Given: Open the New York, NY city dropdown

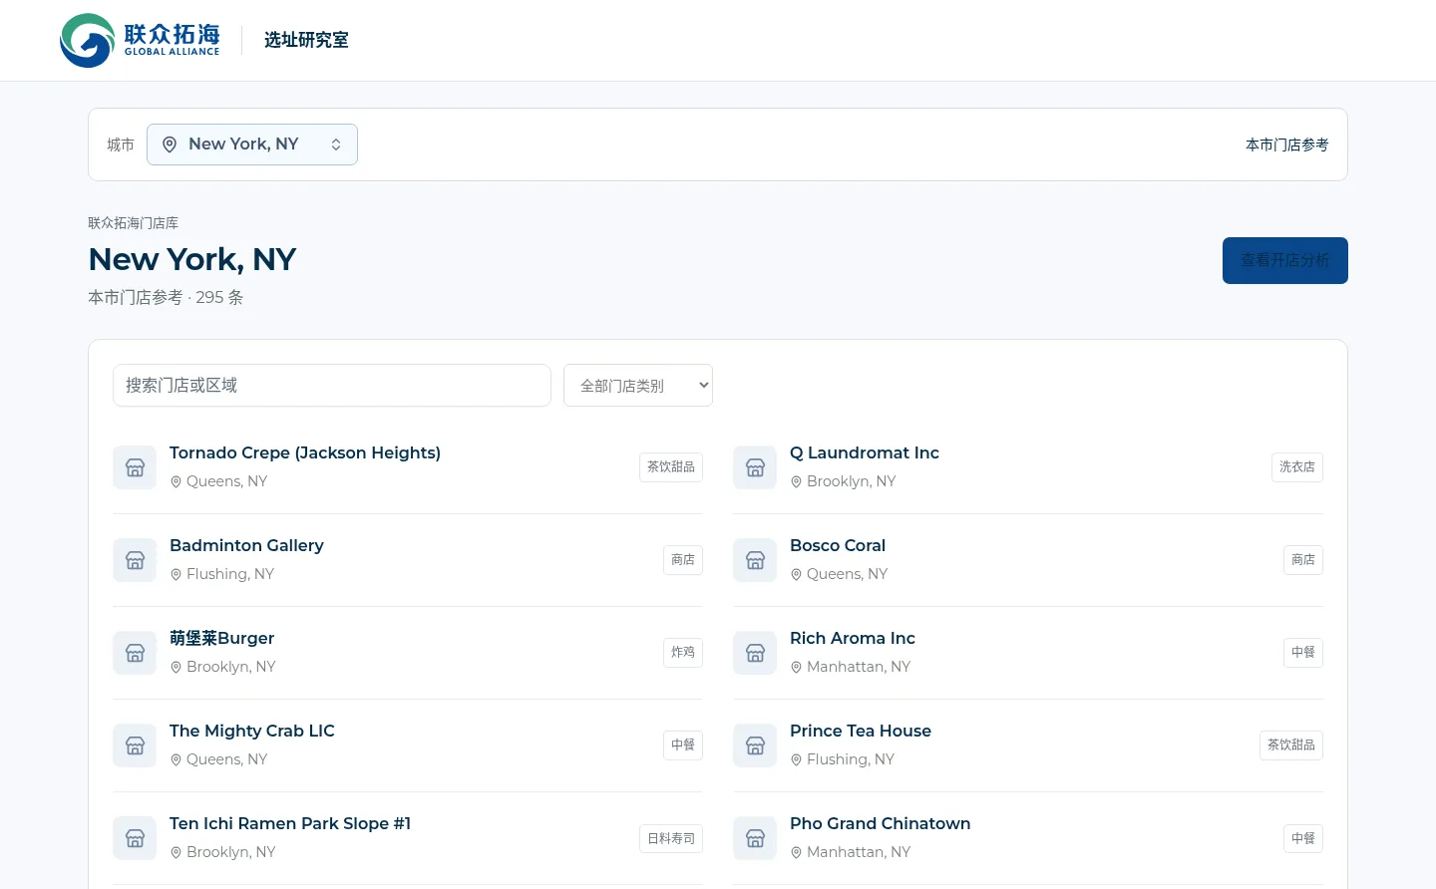Looking at the screenshot, I should tap(252, 145).
